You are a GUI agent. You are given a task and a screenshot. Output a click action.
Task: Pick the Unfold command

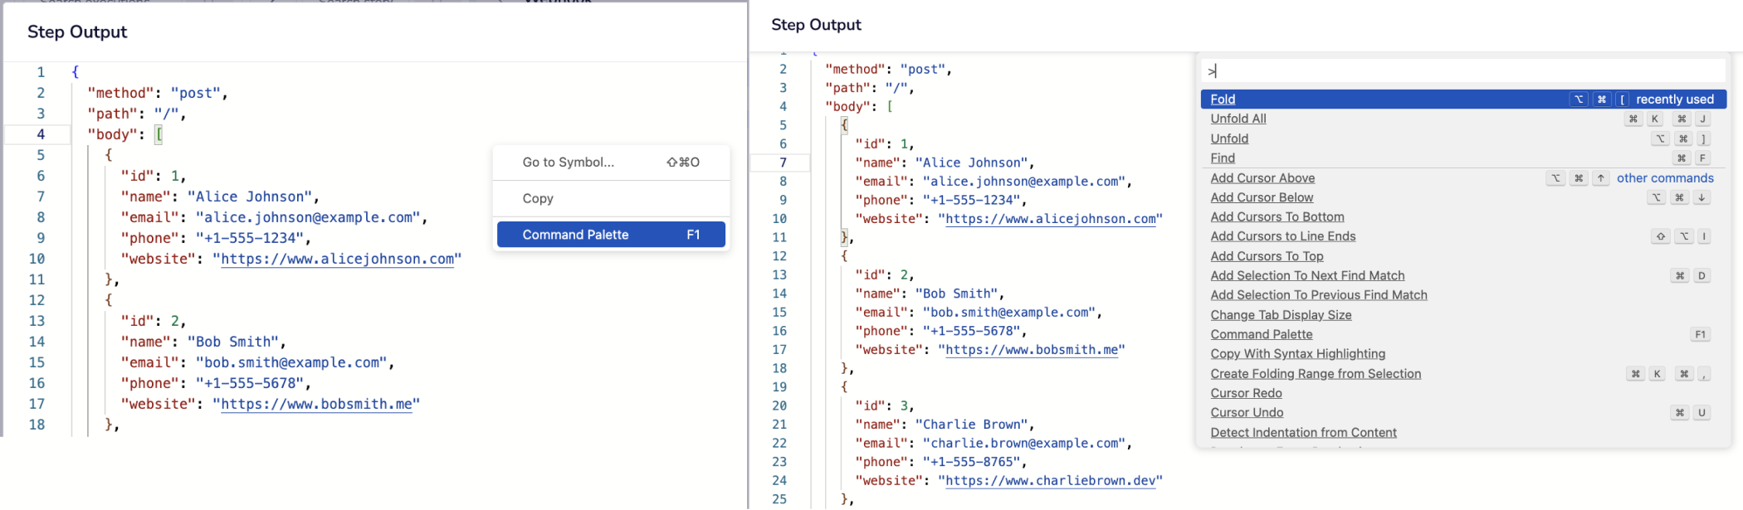pyautogui.click(x=1229, y=138)
